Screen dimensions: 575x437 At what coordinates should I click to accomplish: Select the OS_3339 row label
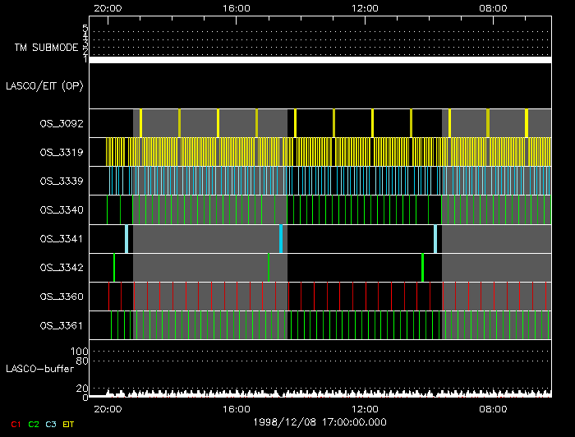(61, 181)
